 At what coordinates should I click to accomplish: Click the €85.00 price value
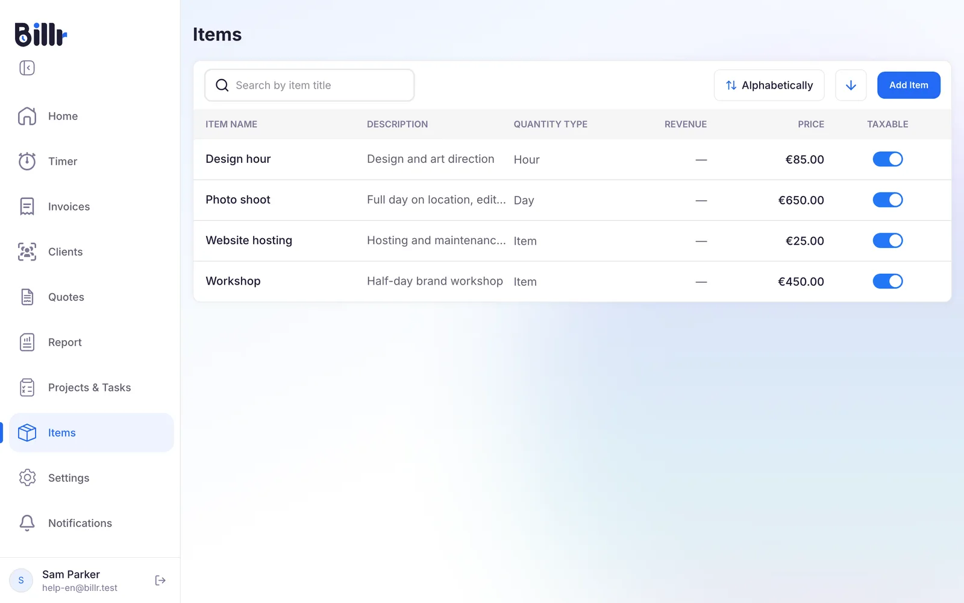pyautogui.click(x=804, y=159)
